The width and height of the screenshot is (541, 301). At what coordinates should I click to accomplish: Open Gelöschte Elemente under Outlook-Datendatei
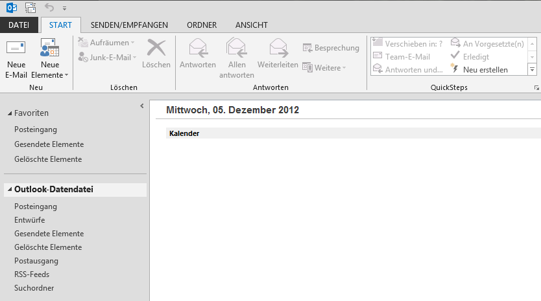point(48,247)
